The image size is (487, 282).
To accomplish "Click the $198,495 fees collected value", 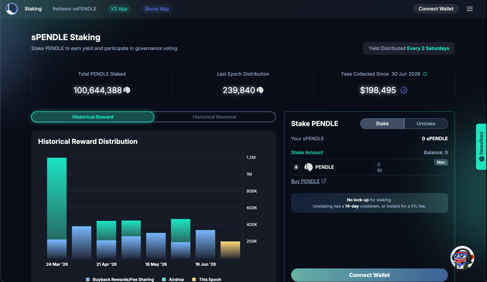I will coord(378,90).
